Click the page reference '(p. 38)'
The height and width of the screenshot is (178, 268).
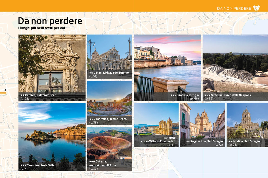pos(93,123)
